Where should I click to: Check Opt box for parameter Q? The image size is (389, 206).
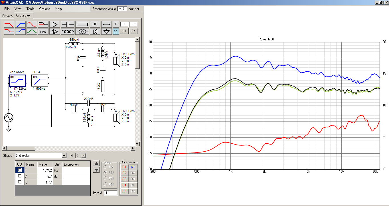[x=20, y=182]
